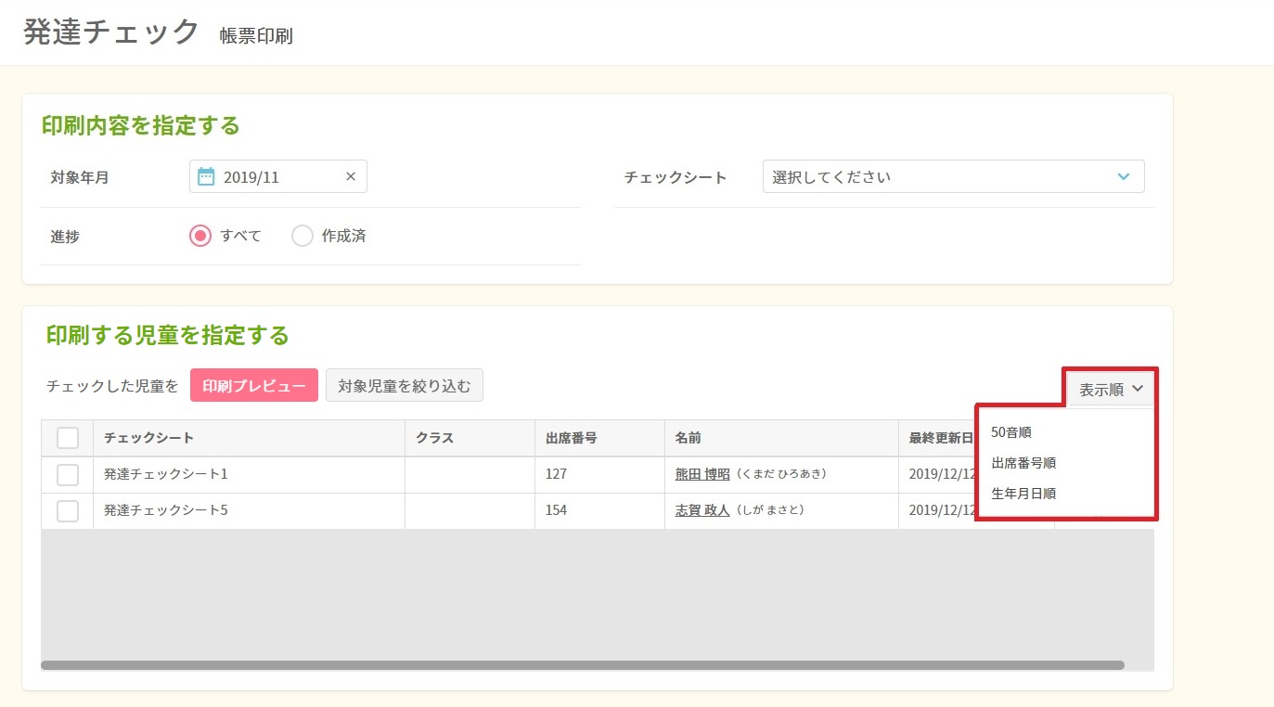Click the チェックシート column header
This screenshot has width=1274, height=707.
(249, 438)
